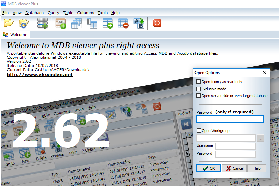The height and width of the screenshot is (186, 279).
Task: Check Open server side or very large database
Action: point(199,96)
